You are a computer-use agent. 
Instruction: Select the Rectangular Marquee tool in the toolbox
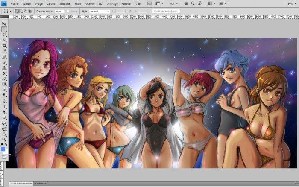pos(4,29)
